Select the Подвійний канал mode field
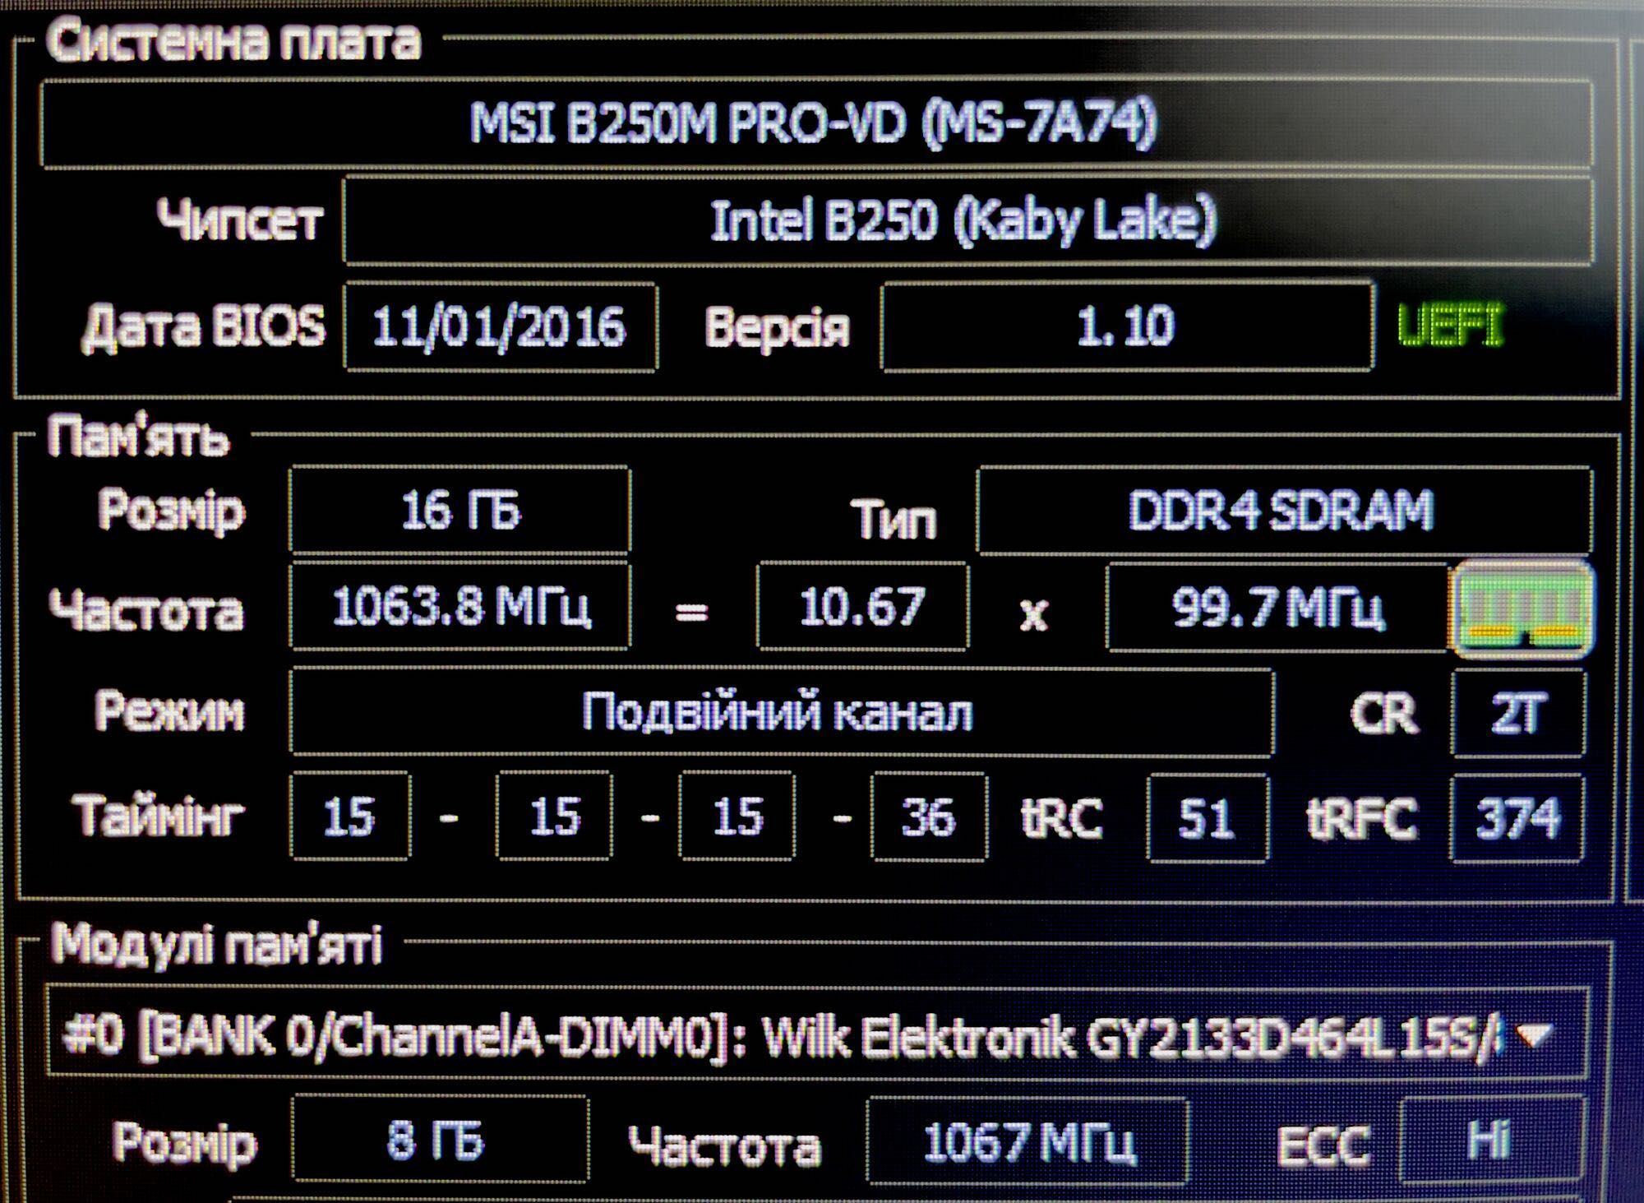Image resolution: width=1644 pixels, height=1203 pixels. [x=782, y=712]
